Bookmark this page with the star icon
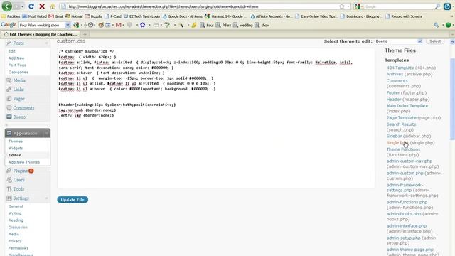The width and height of the screenshot is (455, 256). pos(342,6)
